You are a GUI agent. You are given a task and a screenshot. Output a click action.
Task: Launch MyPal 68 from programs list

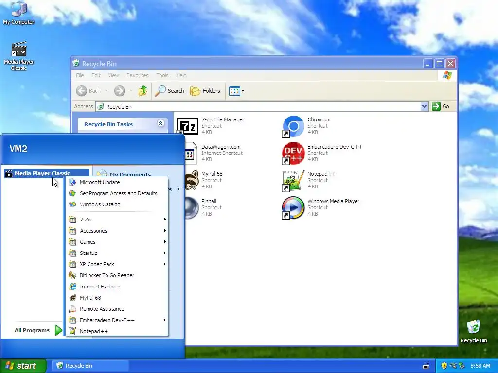(x=117, y=298)
